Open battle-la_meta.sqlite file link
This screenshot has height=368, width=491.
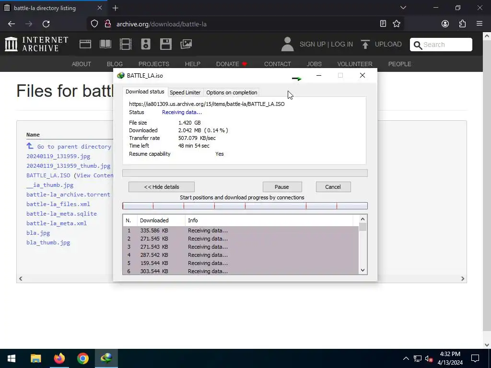[x=62, y=214]
